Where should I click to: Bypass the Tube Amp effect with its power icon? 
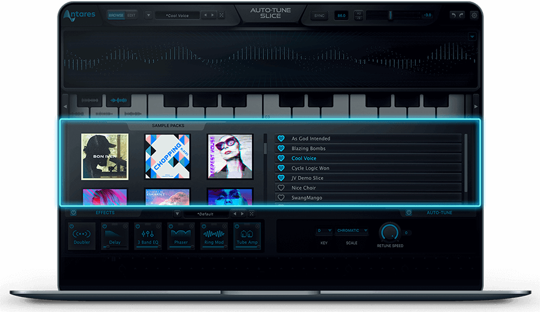237,226
